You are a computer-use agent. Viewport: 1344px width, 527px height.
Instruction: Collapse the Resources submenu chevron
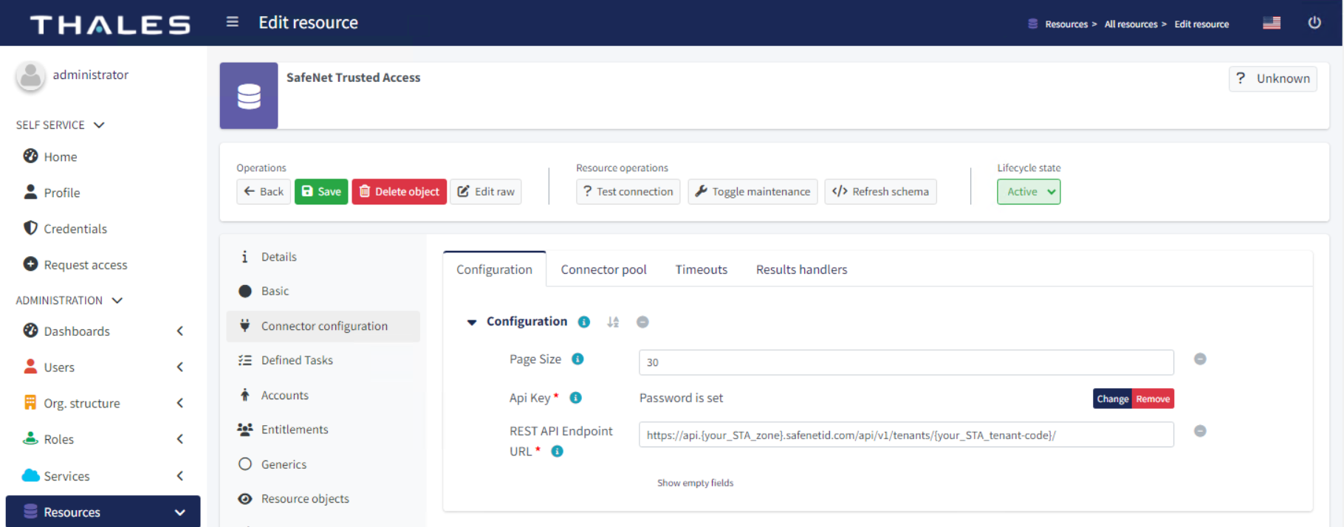pos(179,512)
